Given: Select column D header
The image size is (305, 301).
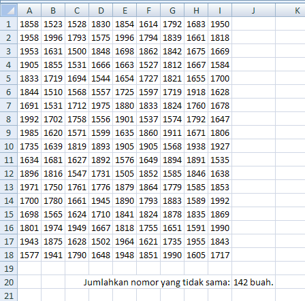Looking at the screenshot, I should pos(101,10).
